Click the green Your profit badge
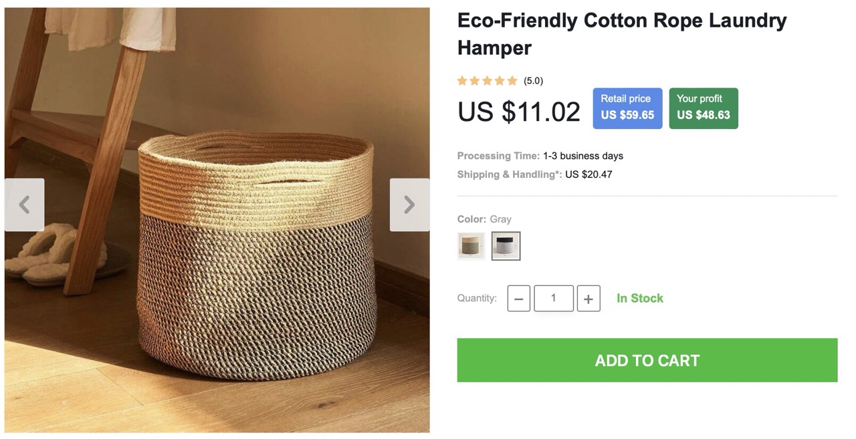Viewport: 856px width, 439px height. 703,108
